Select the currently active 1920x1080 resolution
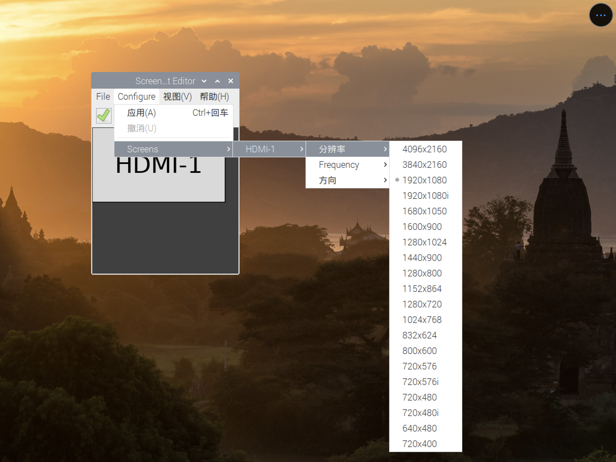The image size is (616, 462). tap(425, 180)
